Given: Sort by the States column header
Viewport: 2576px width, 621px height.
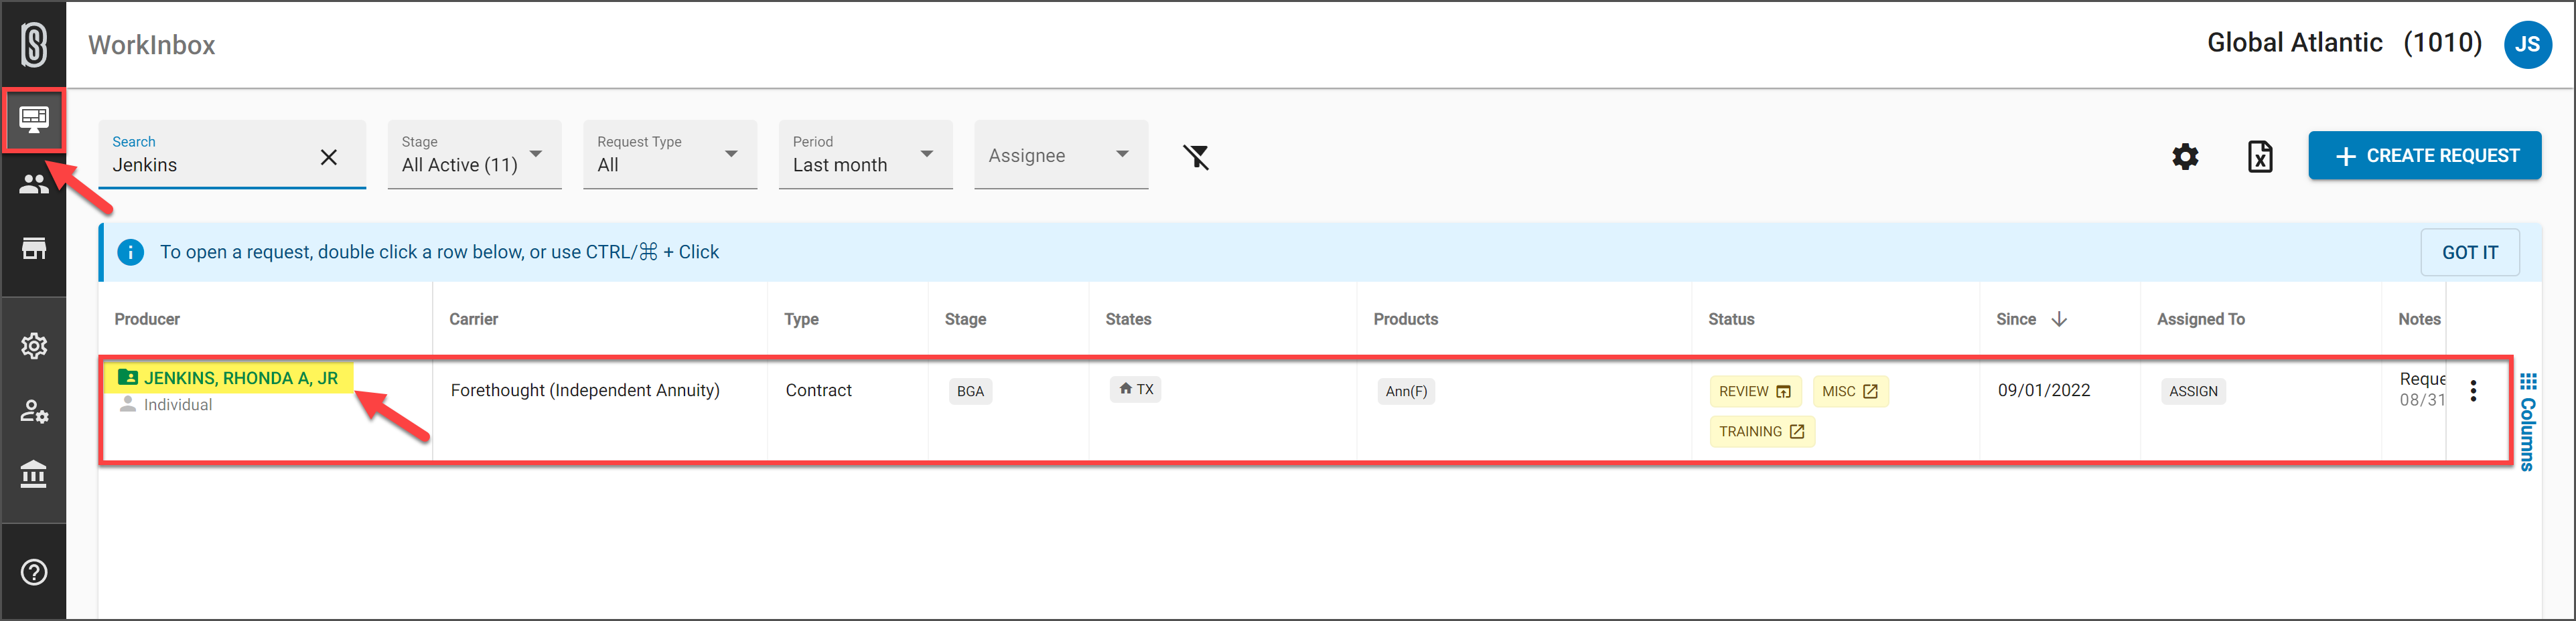Looking at the screenshot, I should [x=1128, y=319].
